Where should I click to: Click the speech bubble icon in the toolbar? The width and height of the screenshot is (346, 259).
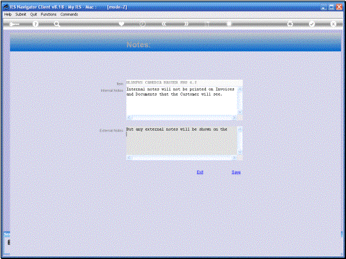pos(143,24)
